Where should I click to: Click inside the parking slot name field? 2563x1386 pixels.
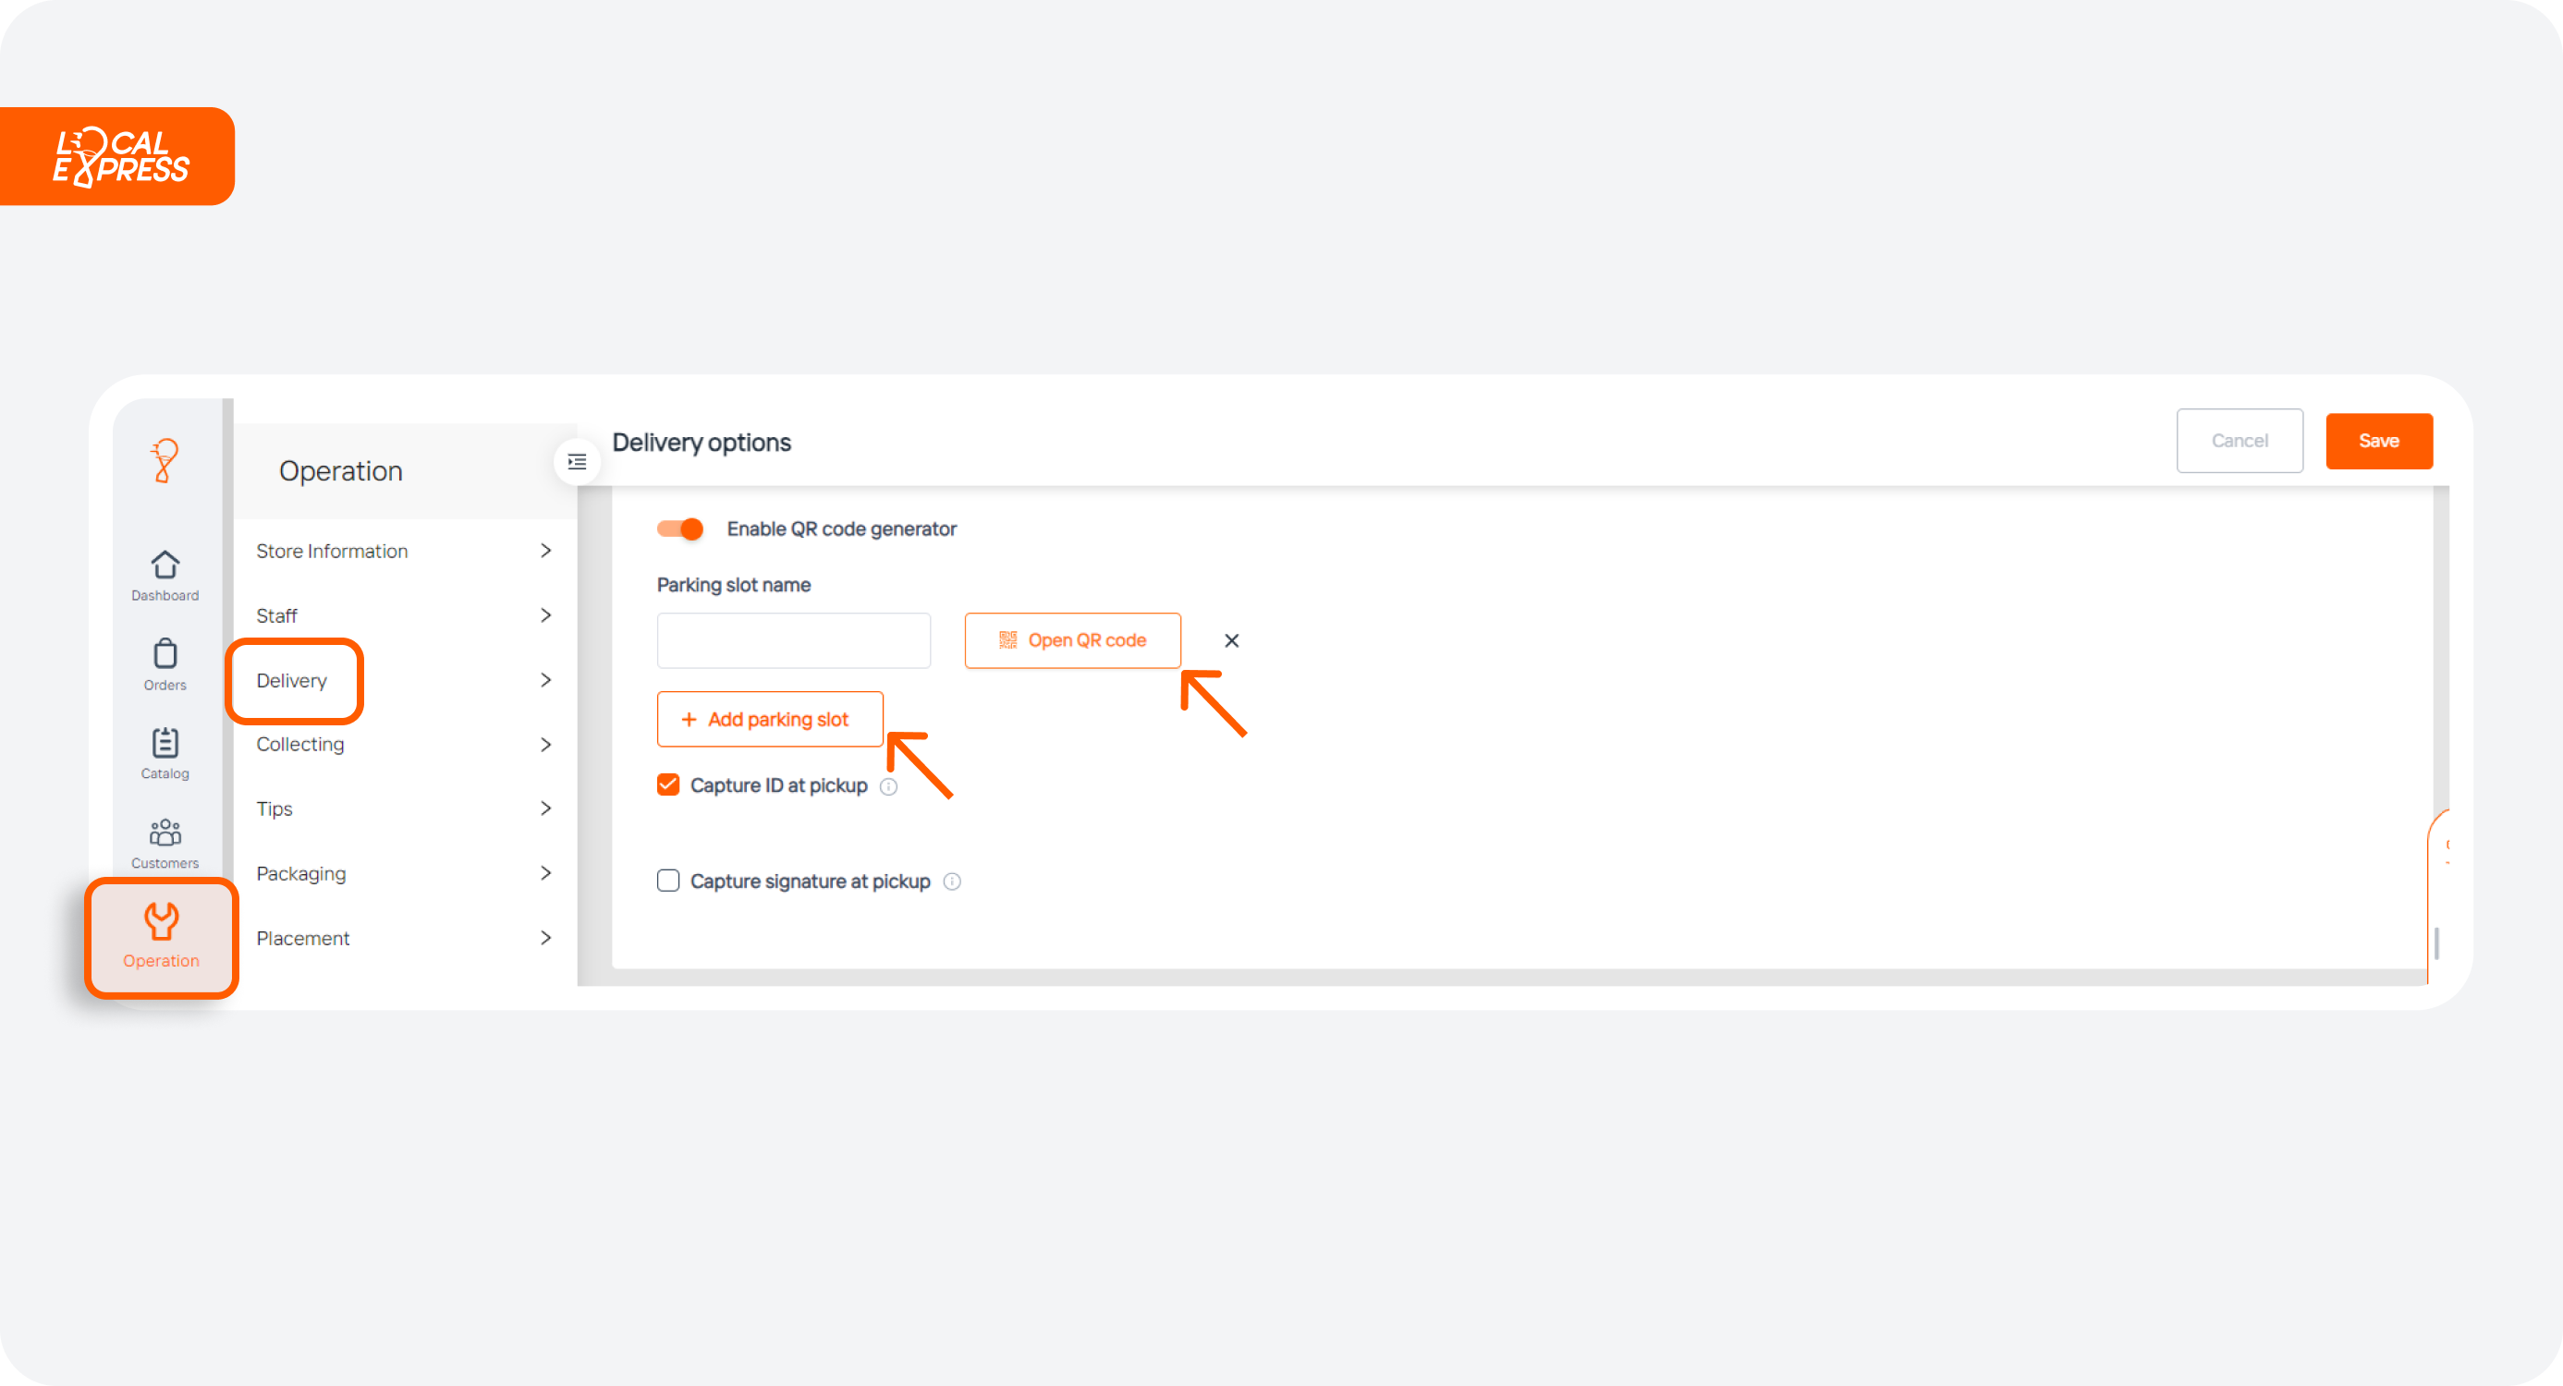coord(793,639)
